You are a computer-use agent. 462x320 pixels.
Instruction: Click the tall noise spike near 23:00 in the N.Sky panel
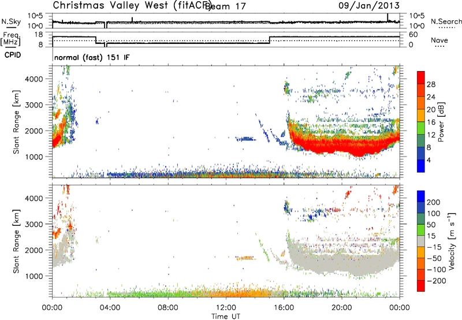tap(388, 17)
